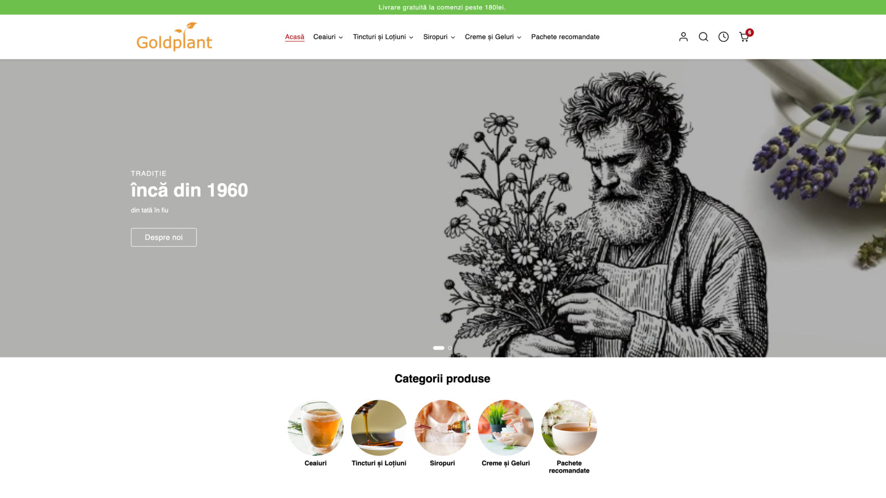
Task: Select the Siropuri category circle image
Action: click(442, 428)
